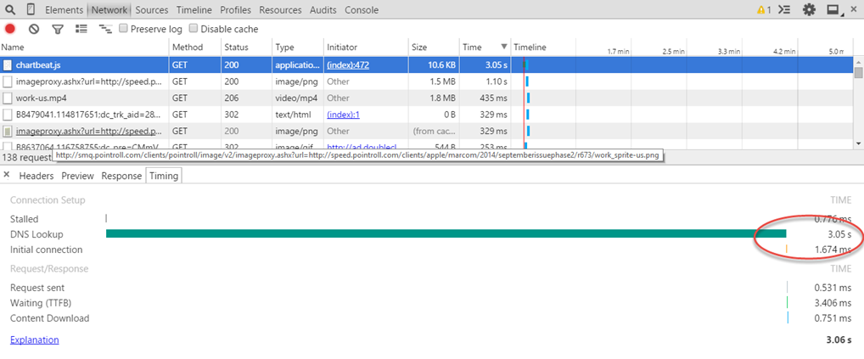Open the Explanation link
The width and height of the screenshot is (864, 359).
pos(34,339)
